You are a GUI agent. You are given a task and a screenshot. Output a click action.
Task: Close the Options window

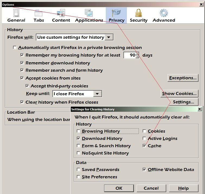coord(201,4)
